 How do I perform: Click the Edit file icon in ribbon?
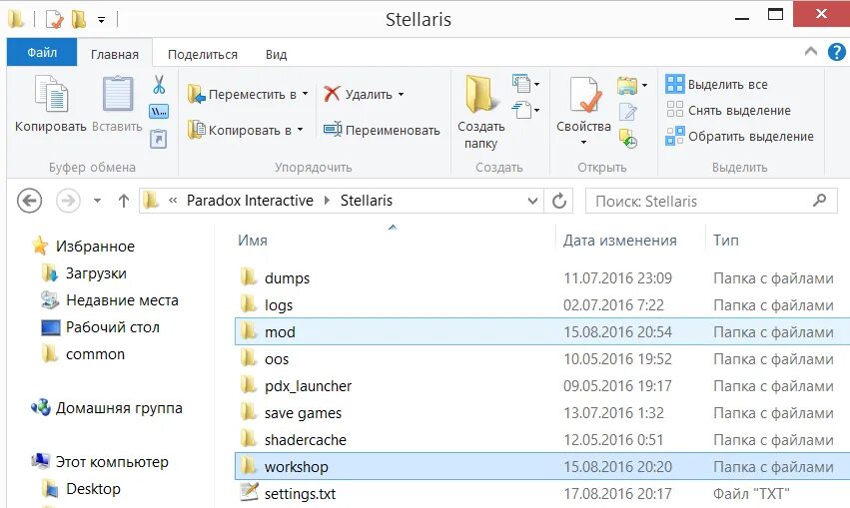point(627,112)
